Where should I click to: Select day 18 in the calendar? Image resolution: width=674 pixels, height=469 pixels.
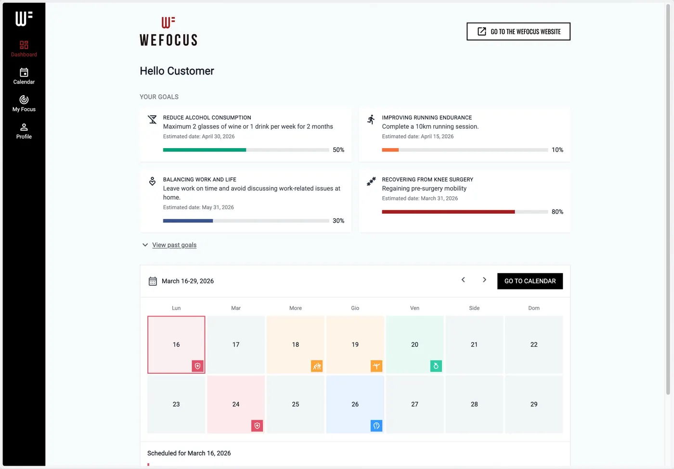[296, 344]
